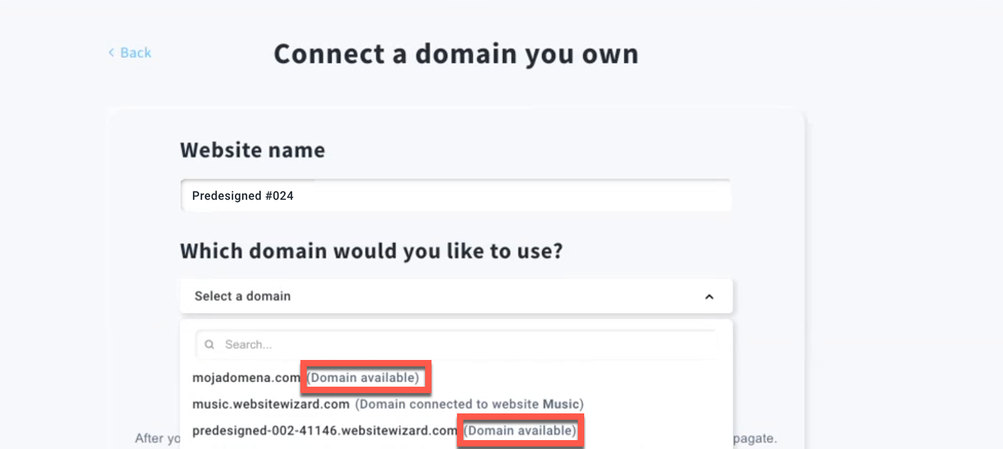
Task: Click the back chevron arrow icon
Action: coord(111,53)
